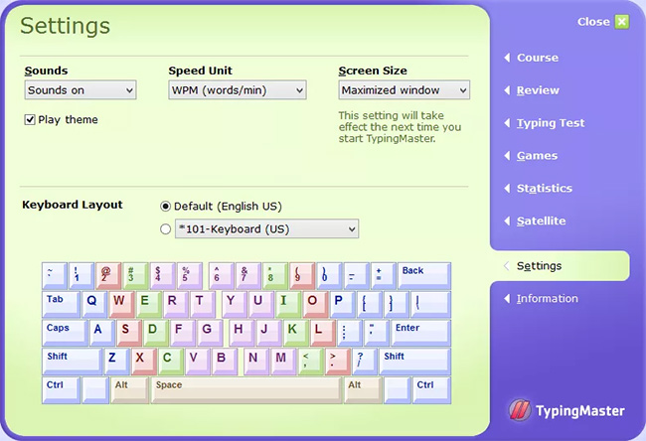Open the Typing Test section
Screen dimensions: 646x441
click(551, 123)
